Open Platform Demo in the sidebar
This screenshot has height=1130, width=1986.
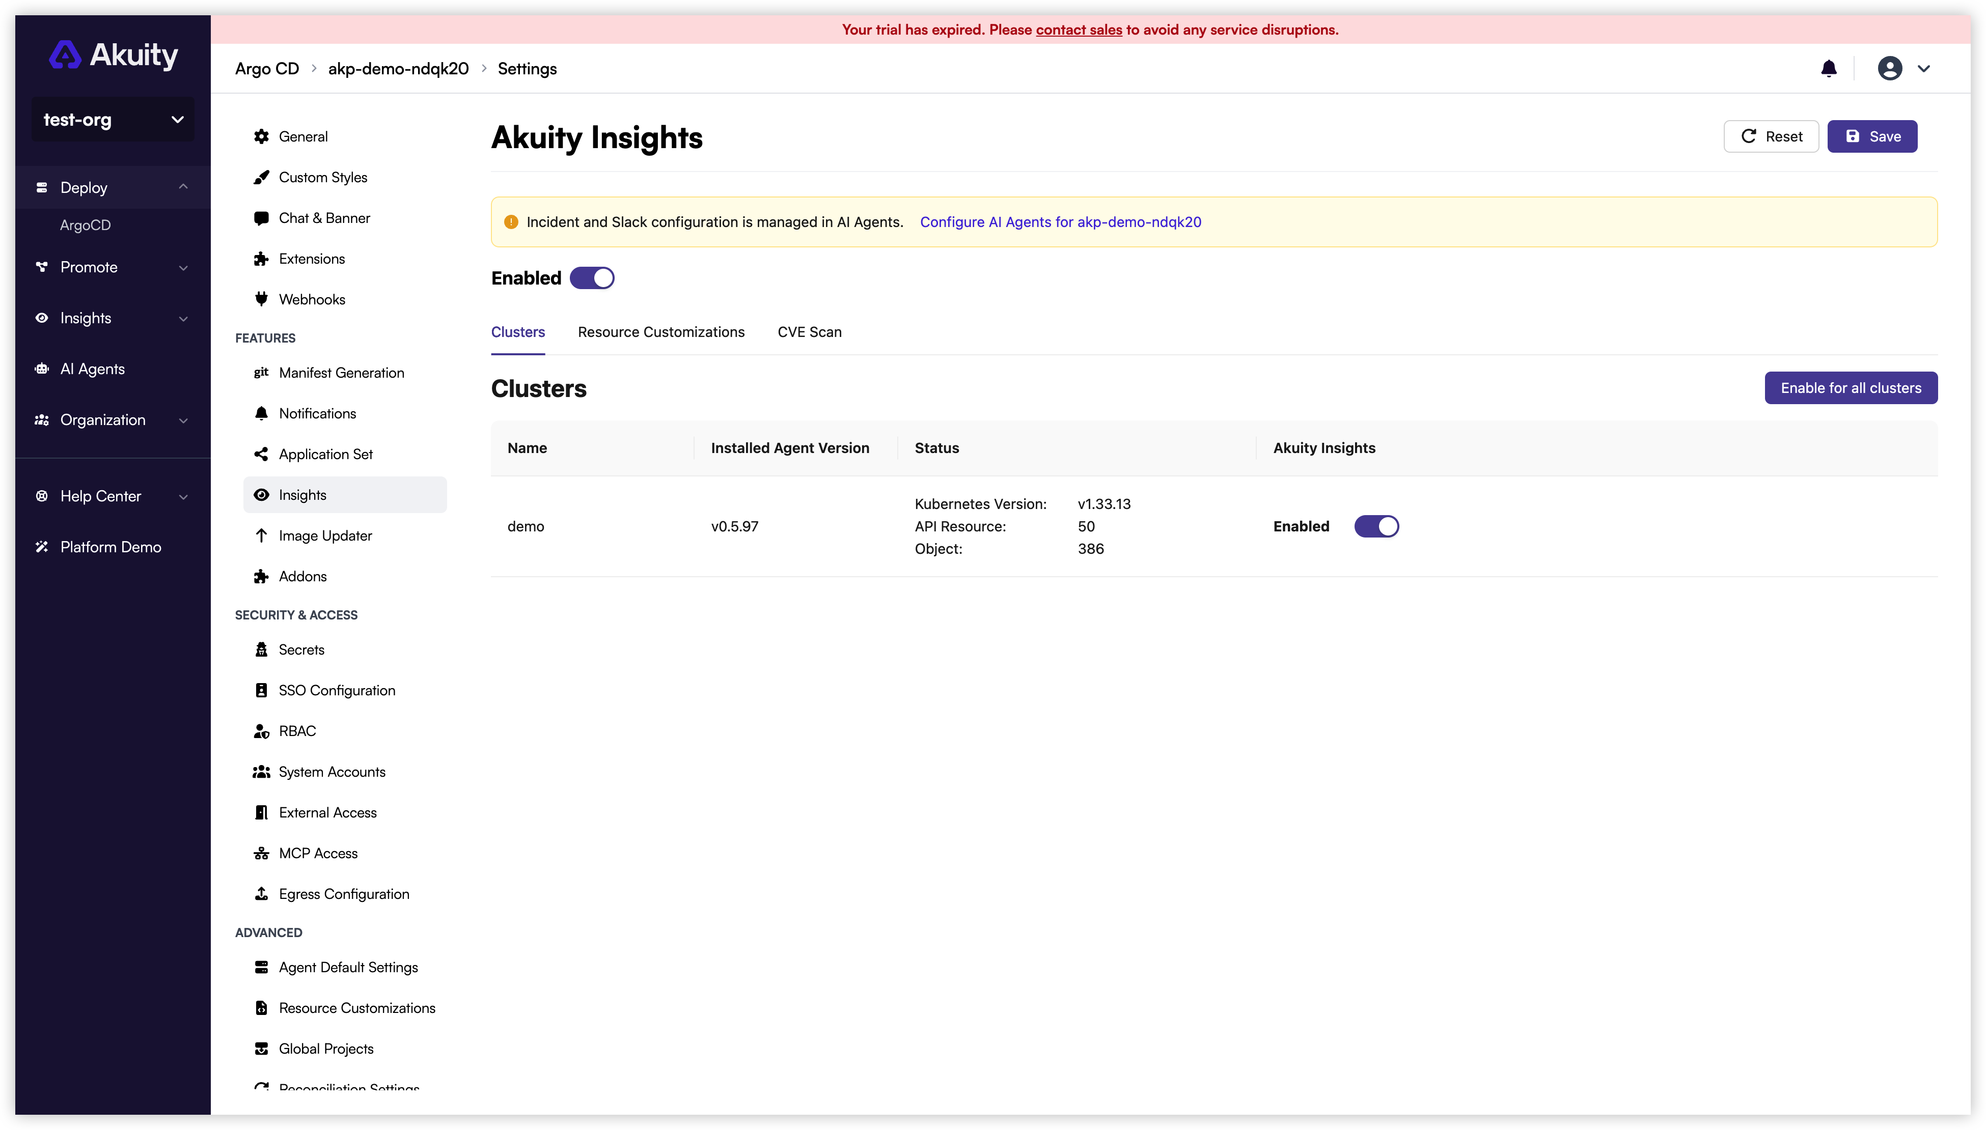coord(110,547)
